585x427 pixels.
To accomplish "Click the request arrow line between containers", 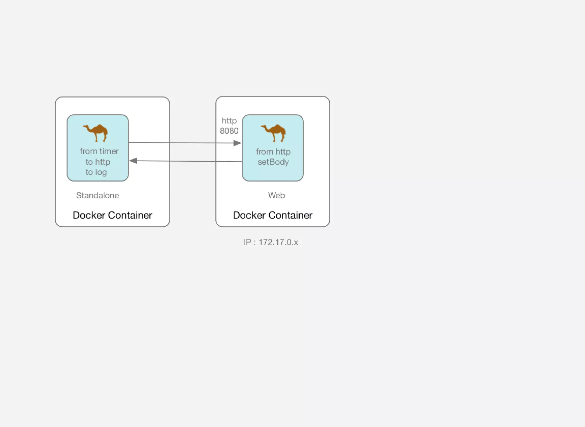I will 183,143.
